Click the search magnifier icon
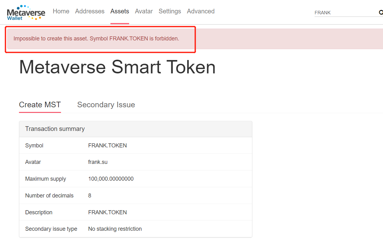 point(381,12)
